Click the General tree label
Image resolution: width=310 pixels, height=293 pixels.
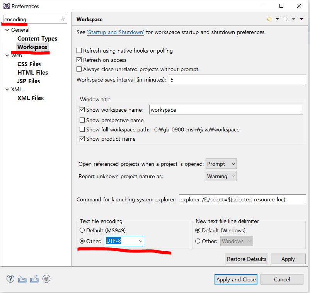[20, 30]
